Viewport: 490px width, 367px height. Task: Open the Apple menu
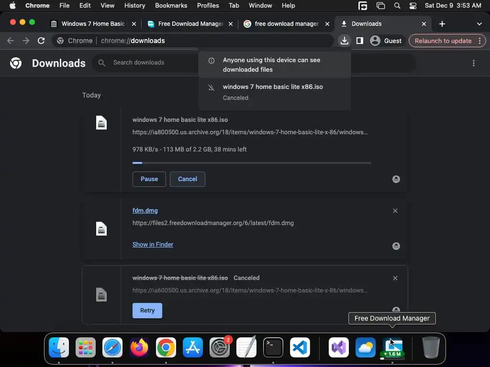point(12,6)
